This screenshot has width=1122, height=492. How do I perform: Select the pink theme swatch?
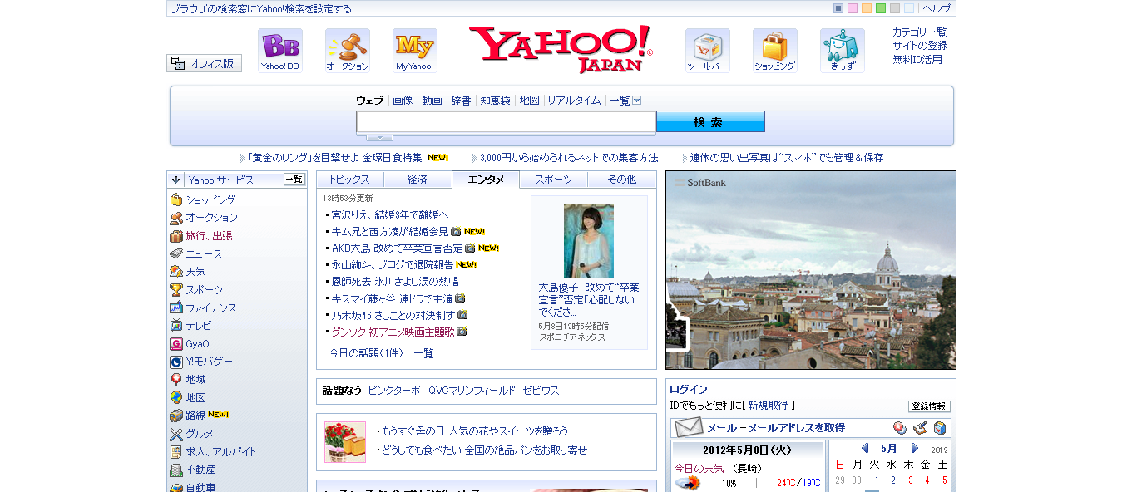[853, 8]
